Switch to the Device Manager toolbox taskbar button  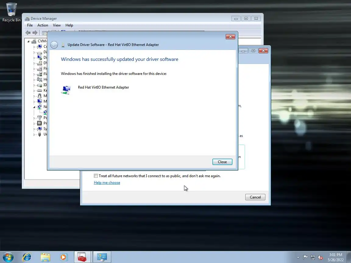click(82, 257)
